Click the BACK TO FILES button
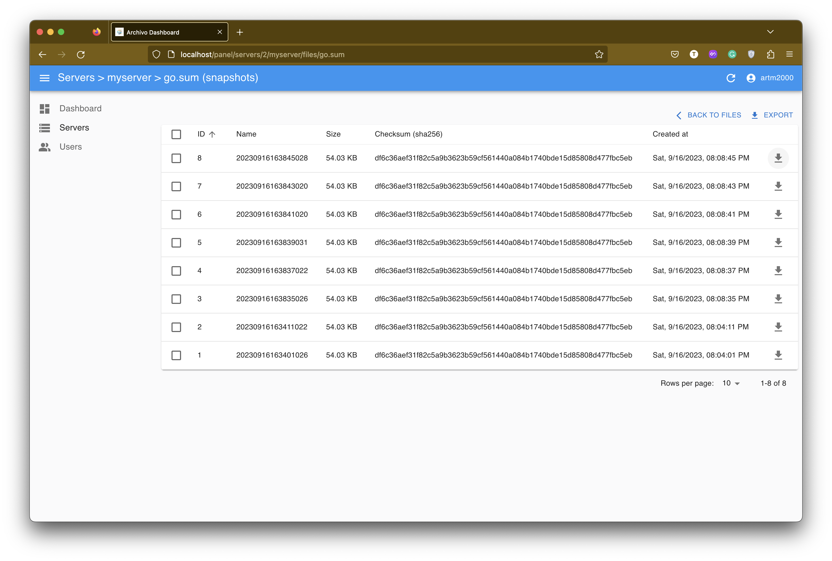This screenshot has height=561, width=832. [x=709, y=115]
